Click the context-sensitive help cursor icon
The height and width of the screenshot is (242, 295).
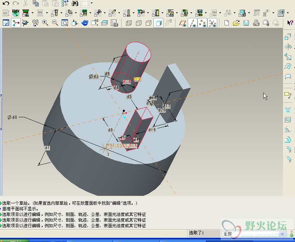[x=290, y=23]
